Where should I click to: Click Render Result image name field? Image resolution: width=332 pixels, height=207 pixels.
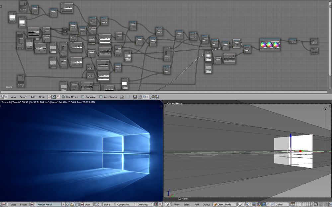[49, 204]
